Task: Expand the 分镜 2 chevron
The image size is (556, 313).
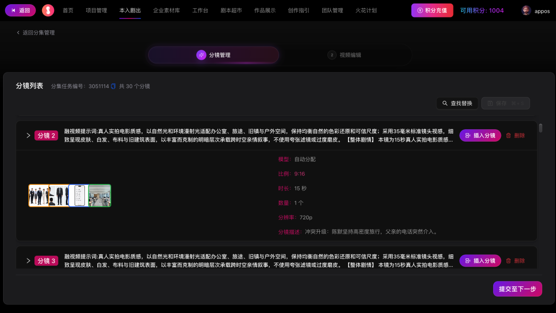Action: coord(28,135)
